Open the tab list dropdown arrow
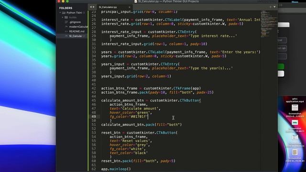The width and height of the screenshot is (306, 172). (274, 7)
